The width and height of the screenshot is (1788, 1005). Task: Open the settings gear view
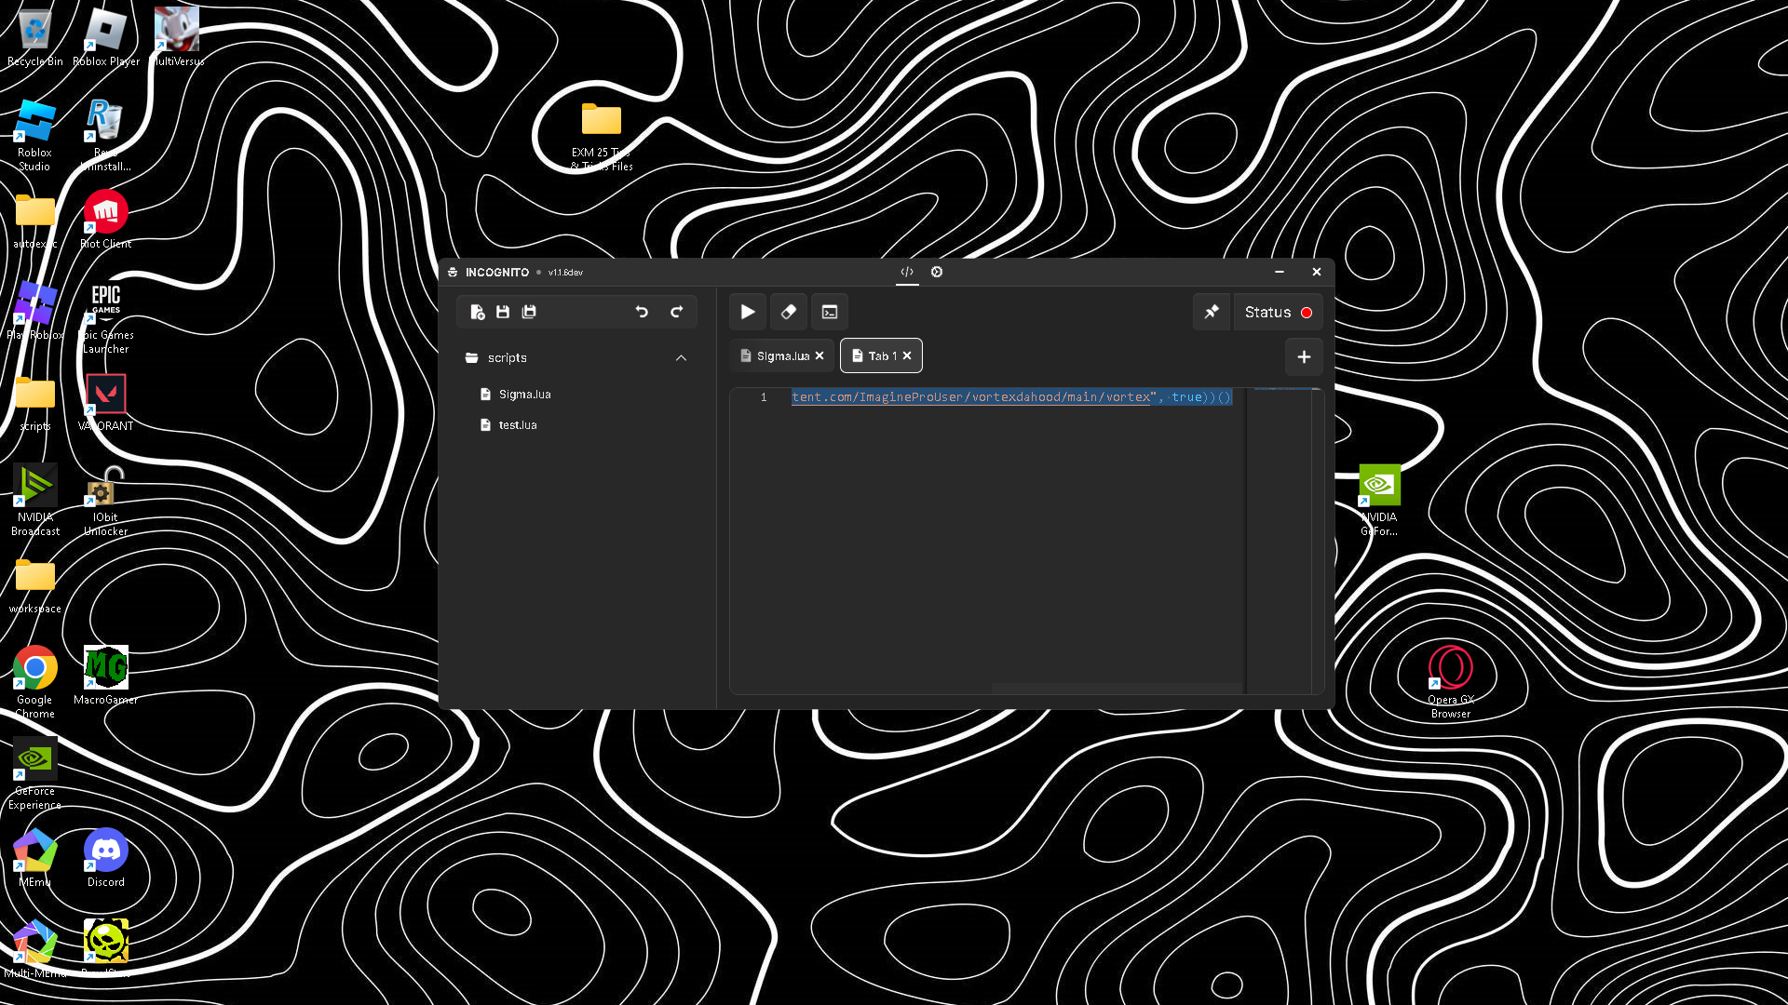(937, 273)
